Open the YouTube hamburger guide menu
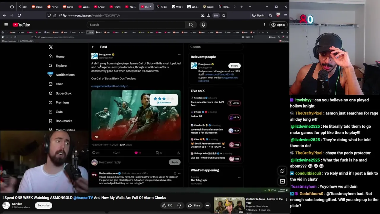This screenshot has width=380, height=214. point(6,25)
